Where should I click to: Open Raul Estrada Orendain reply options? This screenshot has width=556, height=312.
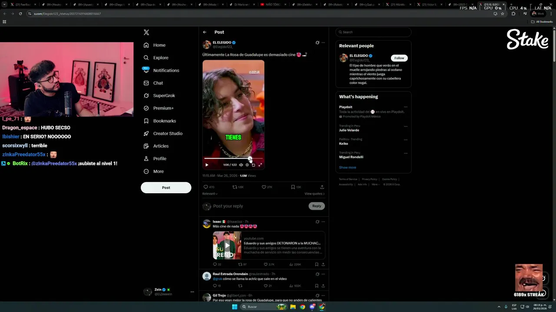[x=323, y=274]
